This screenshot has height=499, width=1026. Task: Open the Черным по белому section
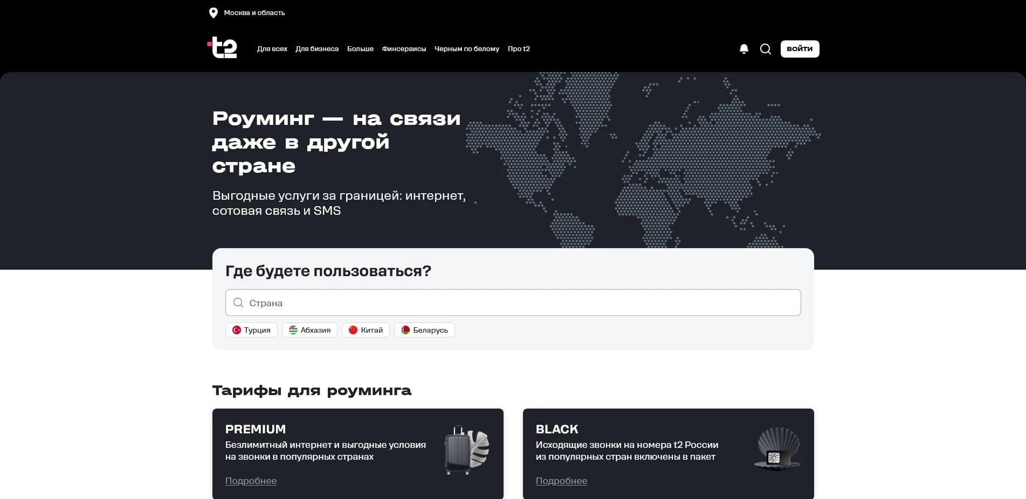467,49
